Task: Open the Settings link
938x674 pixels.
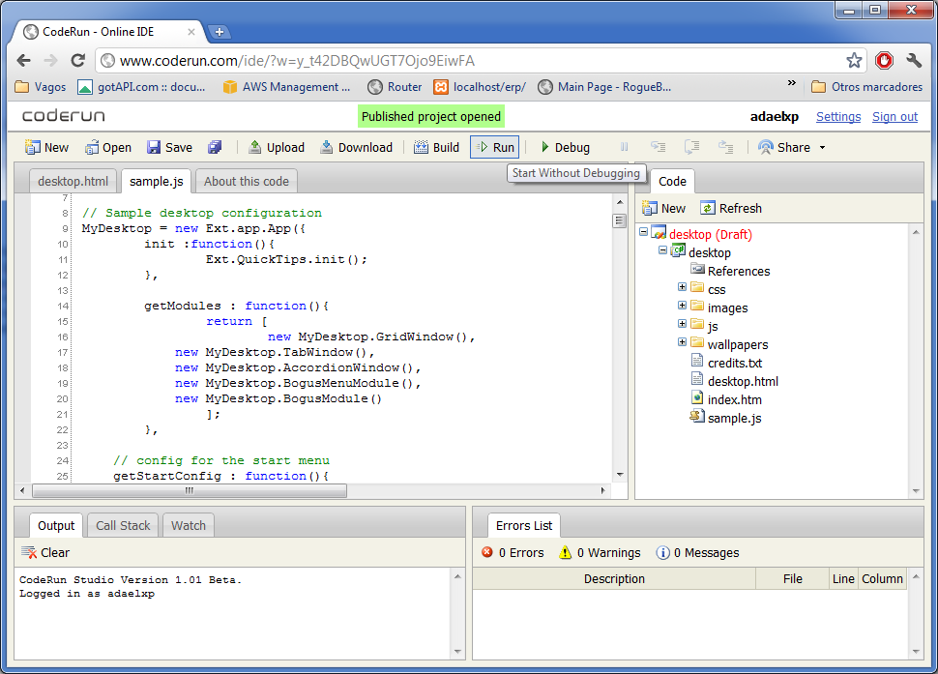Action: coord(838,117)
